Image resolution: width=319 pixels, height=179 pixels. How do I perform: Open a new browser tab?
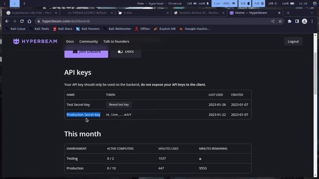point(288,13)
